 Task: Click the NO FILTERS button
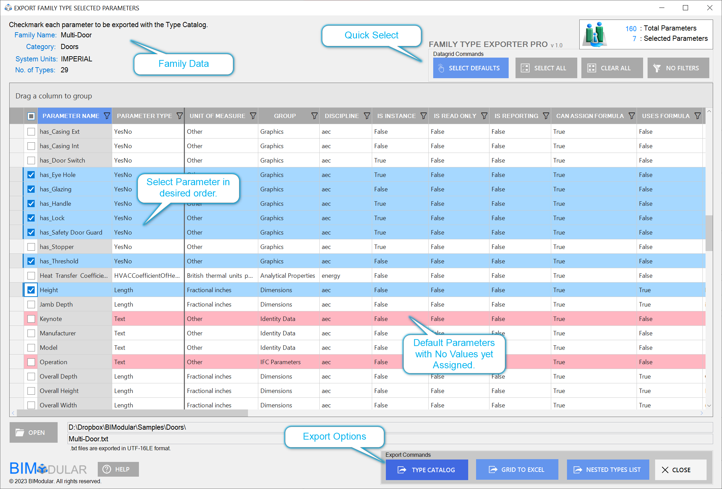click(x=678, y=68)
